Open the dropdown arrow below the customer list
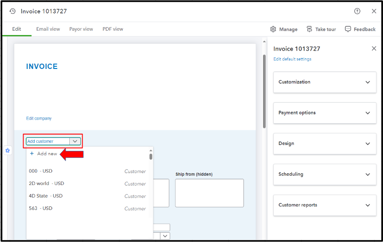 pyautogui.click(x=165, y=236)
